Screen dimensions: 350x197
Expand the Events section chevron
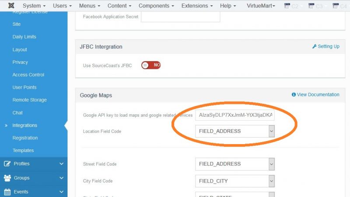point(61,192)
